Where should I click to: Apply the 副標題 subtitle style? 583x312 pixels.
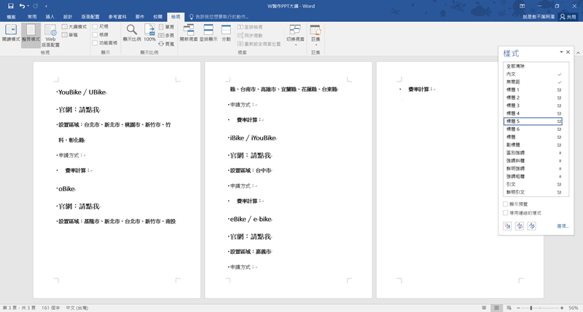point(533,145)
